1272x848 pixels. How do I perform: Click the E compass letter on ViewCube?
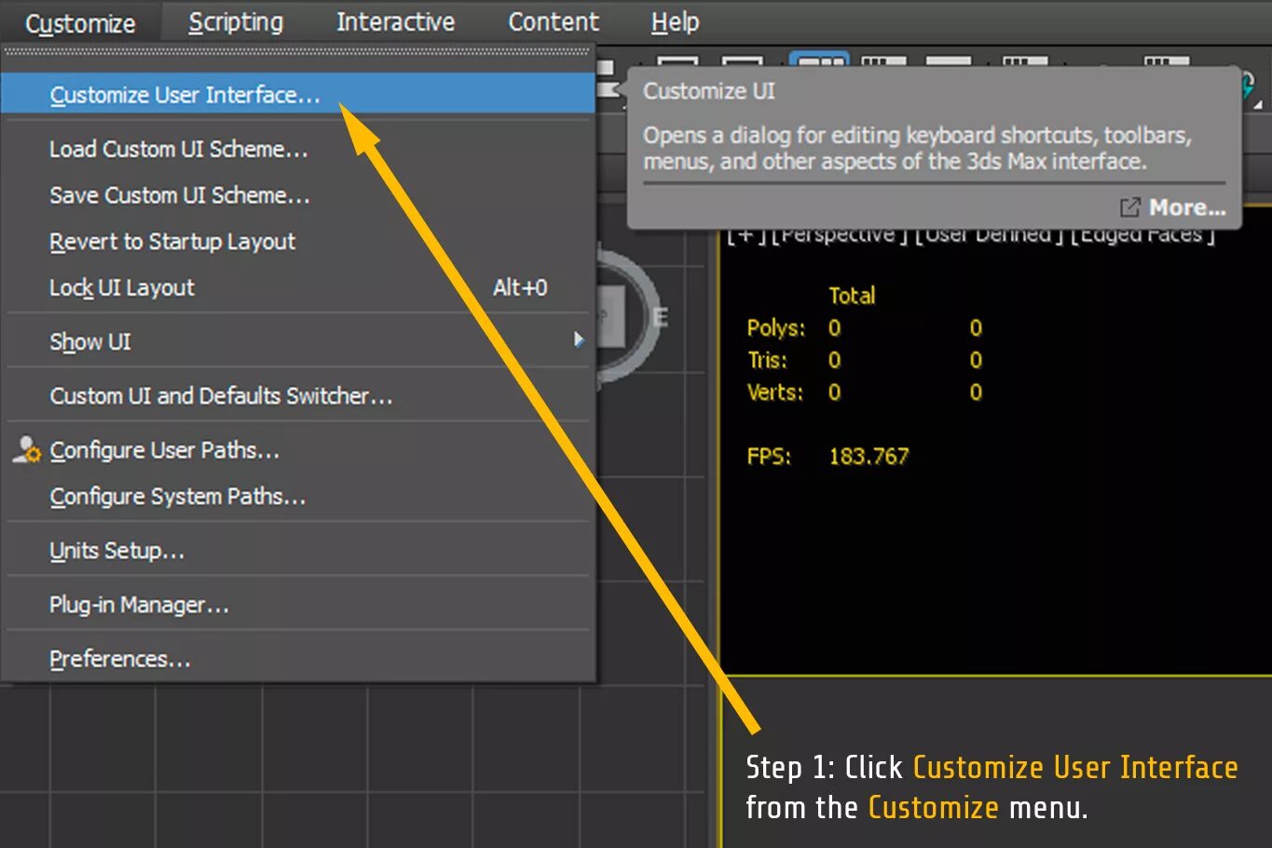click(x=660, y=318)
